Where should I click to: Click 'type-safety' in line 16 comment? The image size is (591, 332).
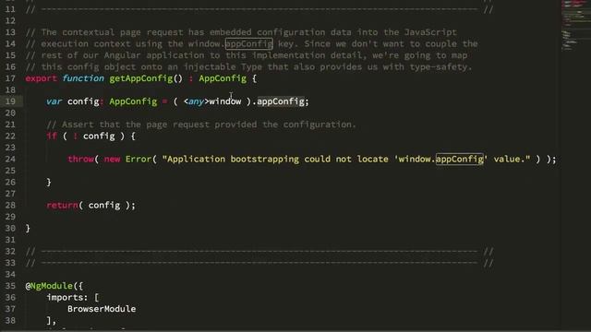(x=439, y=66)
